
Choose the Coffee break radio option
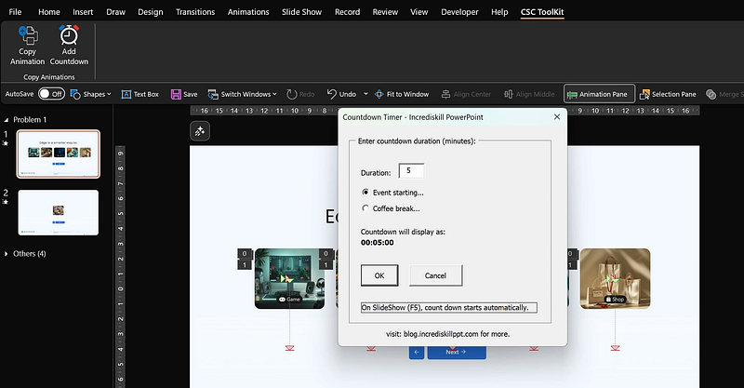pos(365,208)
